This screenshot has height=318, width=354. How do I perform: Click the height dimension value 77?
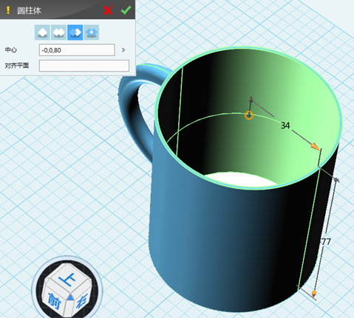(326, 242)
